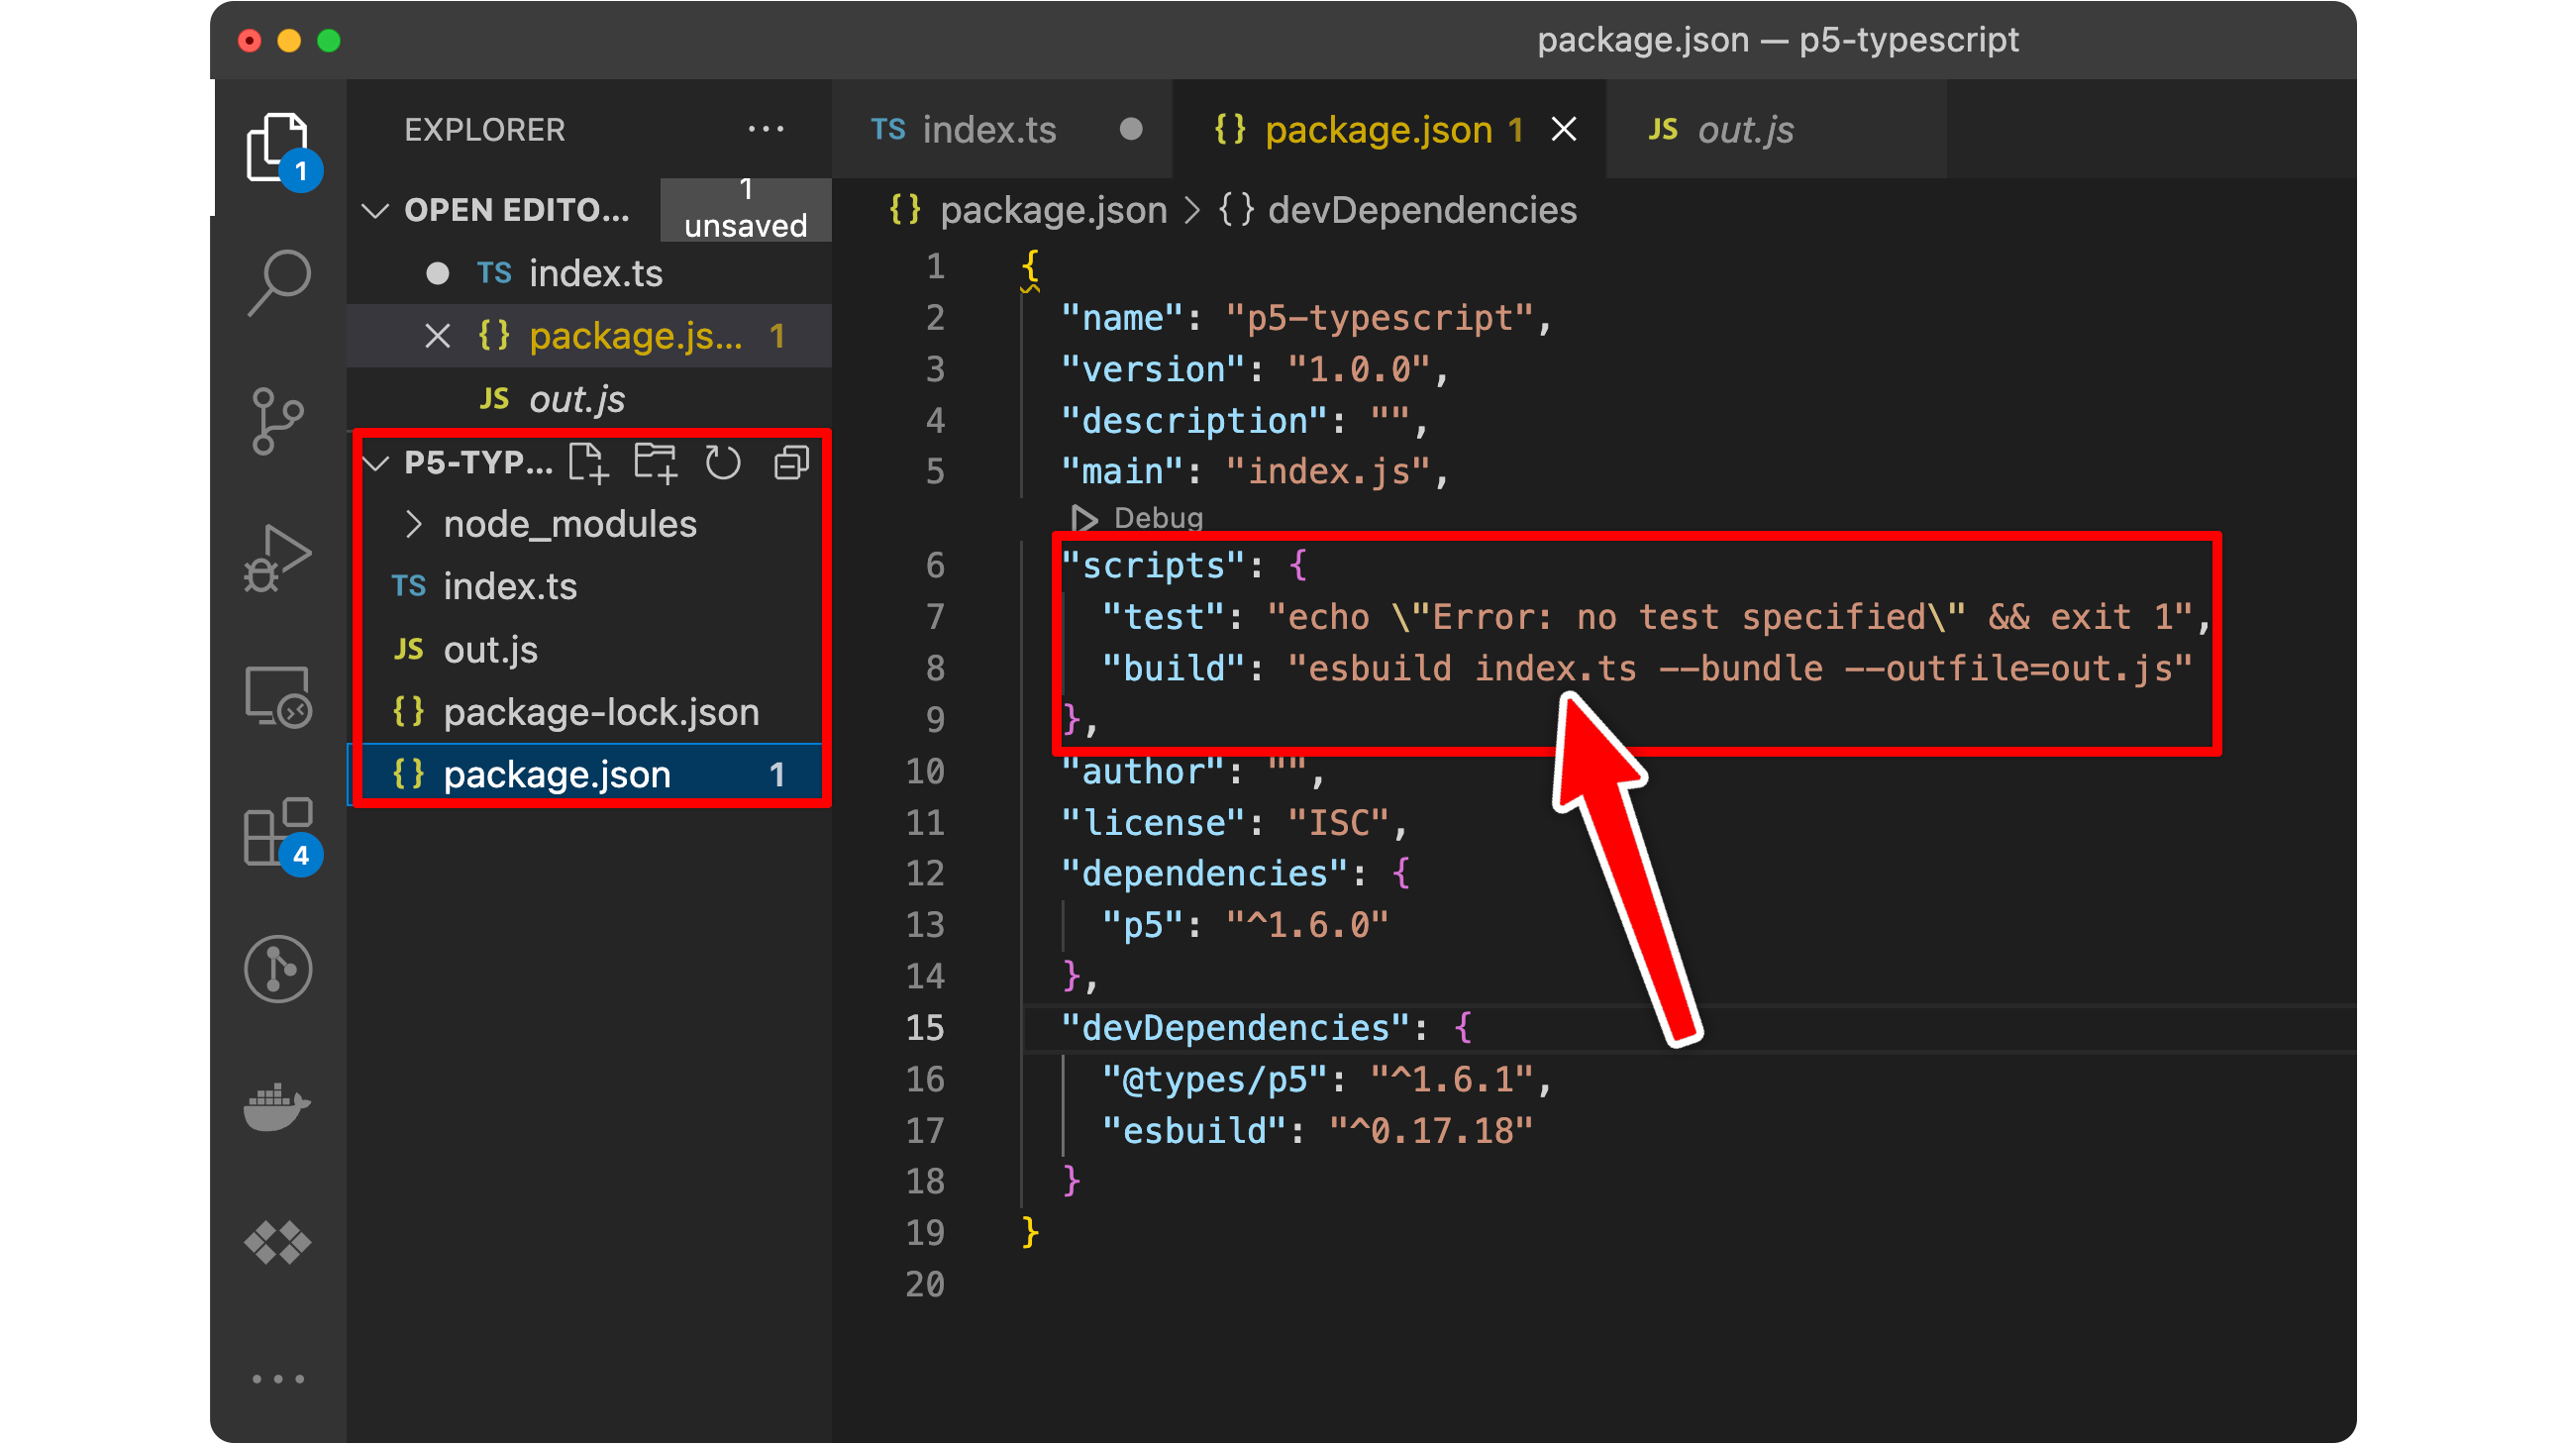Viewport: 2567px width, 1444px height.
Task: Open the Dropbox view in activity bar
Action: (x=278, y=1243)
